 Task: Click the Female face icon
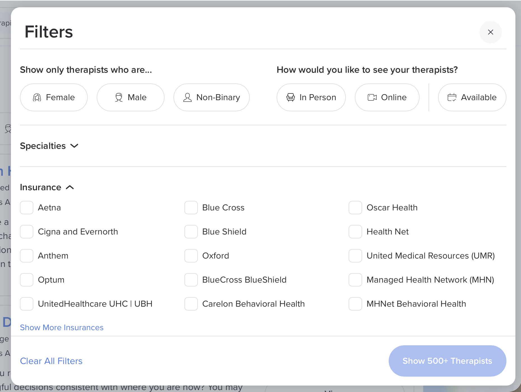coord(37,97)
